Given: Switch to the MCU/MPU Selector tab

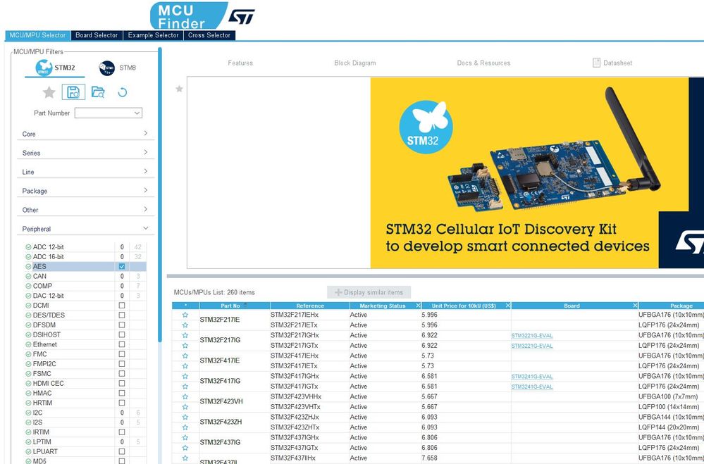Looking at the screenshot, I should [38, 35].
